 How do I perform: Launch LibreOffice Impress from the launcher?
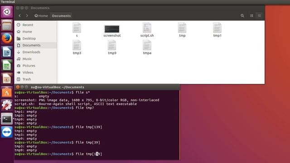[x=7, y=78]
